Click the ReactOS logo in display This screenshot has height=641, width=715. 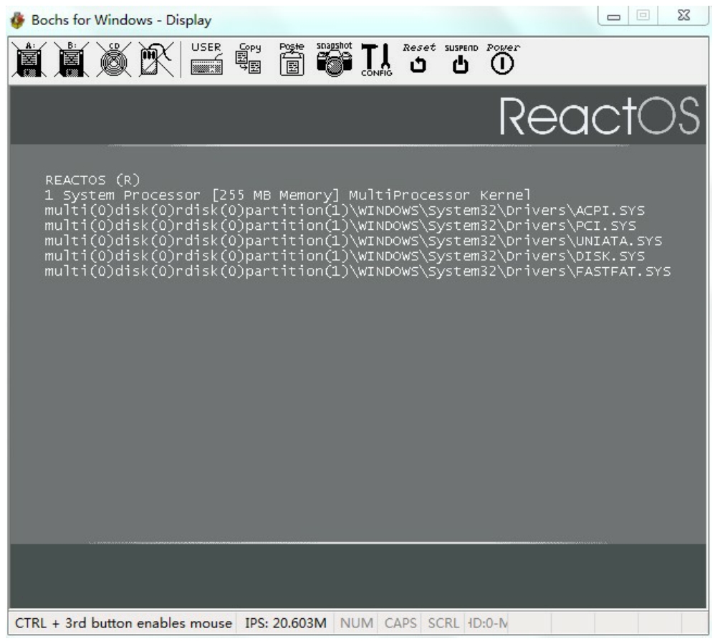(599, 116)
